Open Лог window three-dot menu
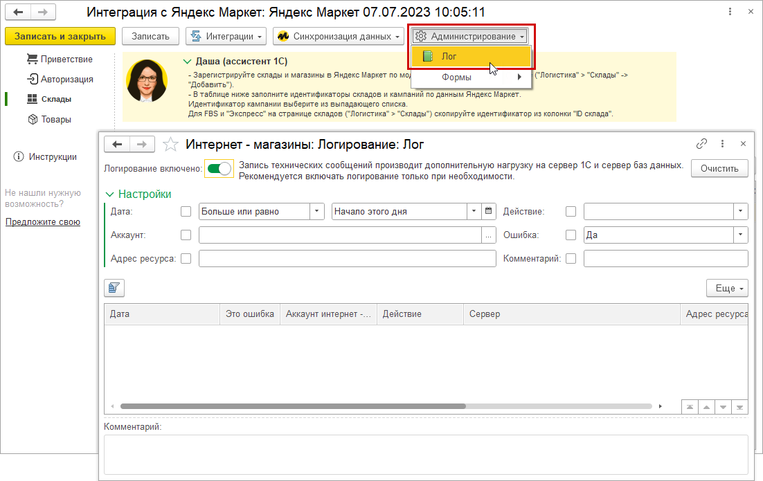The height and width of the screenshot is (481, 763). 722,143
